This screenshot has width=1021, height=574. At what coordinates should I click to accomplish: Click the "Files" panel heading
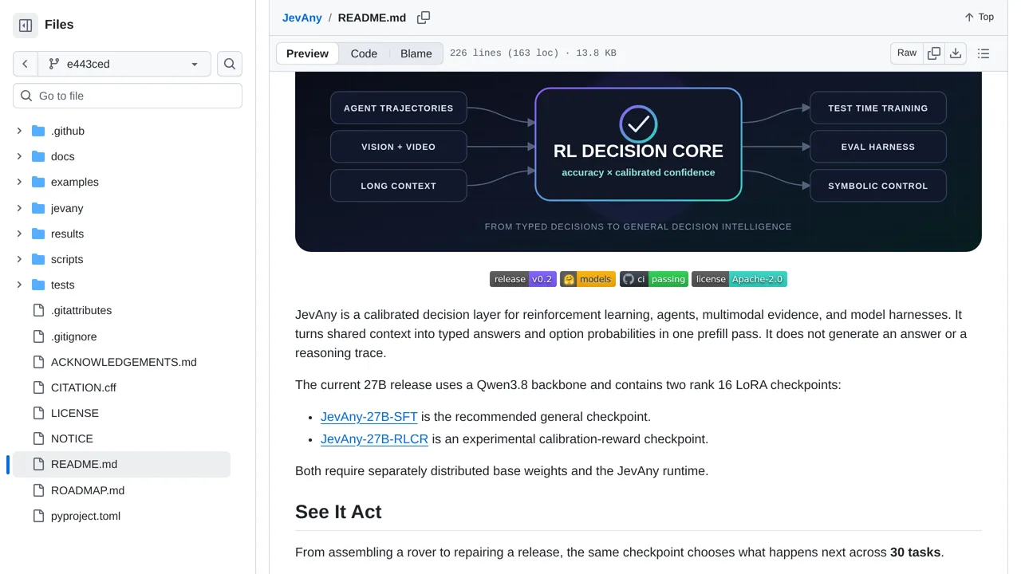point(59,25)
